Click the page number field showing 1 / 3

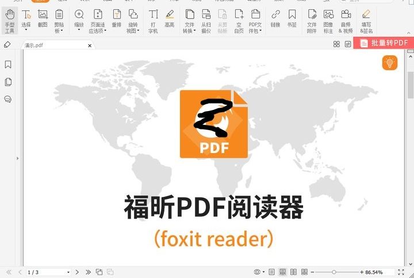click(46, 272)
